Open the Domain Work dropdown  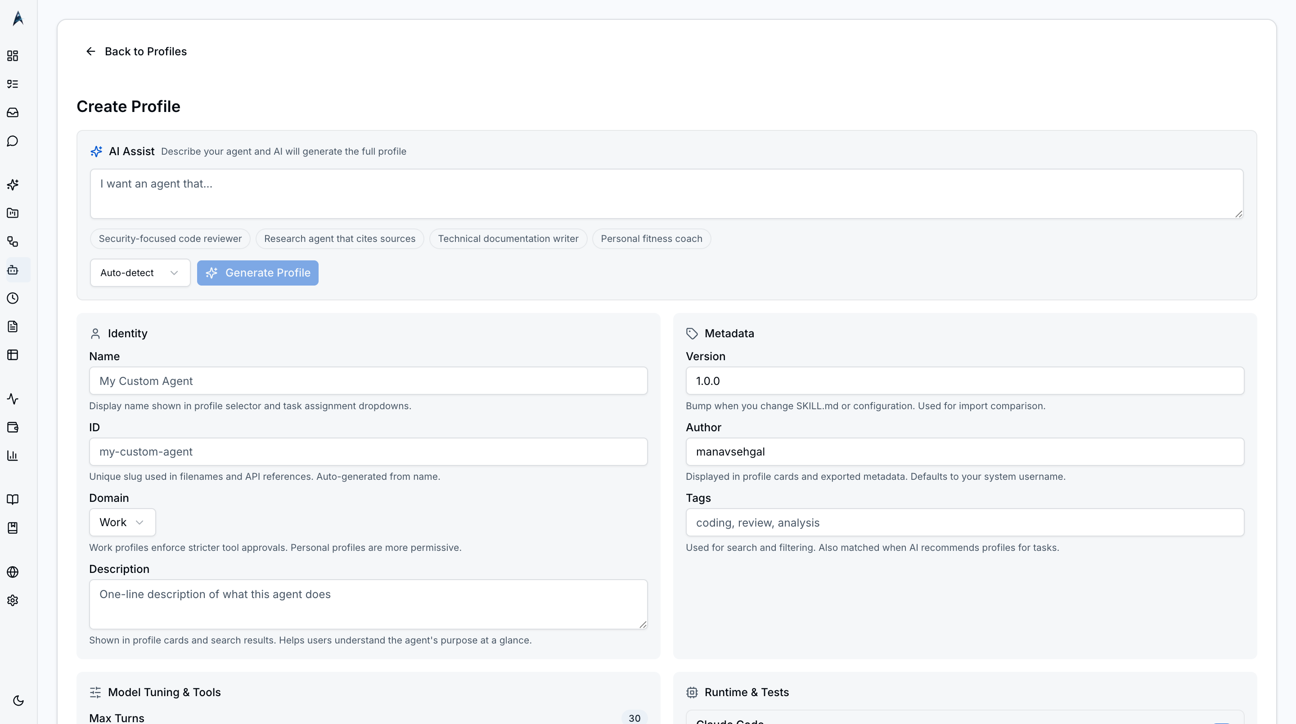click(x=122, y=523)
